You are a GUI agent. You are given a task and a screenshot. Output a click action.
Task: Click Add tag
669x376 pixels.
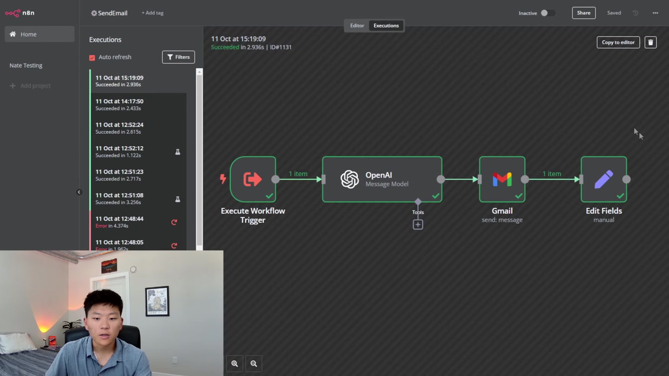click(x=152, y=13)
